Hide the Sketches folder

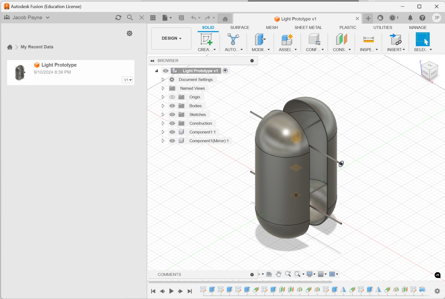pos(172,114)
